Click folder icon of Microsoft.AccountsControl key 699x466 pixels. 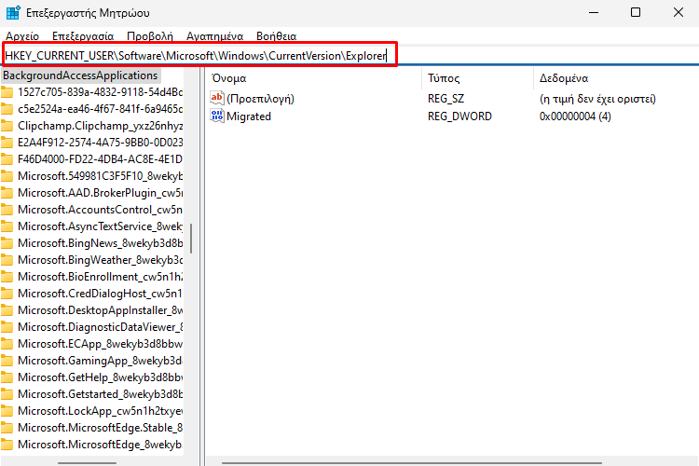coord(7,210)
